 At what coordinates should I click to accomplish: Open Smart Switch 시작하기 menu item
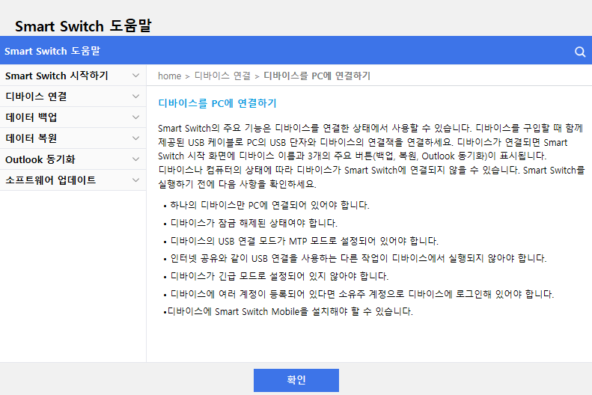(x=73, y=76)
